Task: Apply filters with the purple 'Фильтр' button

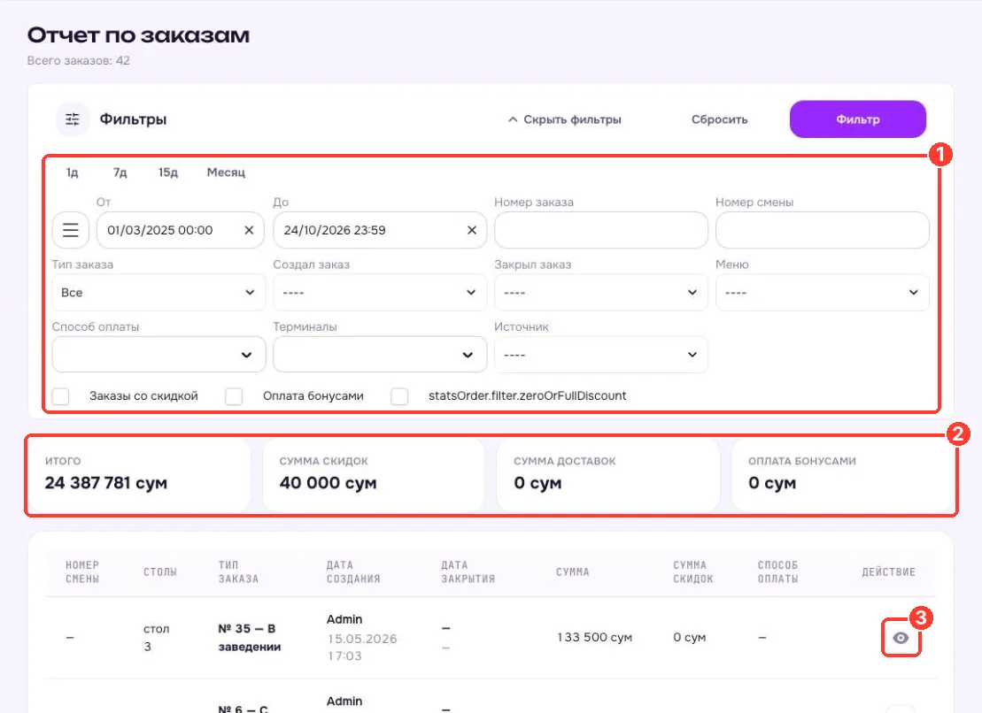Action: (858, 119)
